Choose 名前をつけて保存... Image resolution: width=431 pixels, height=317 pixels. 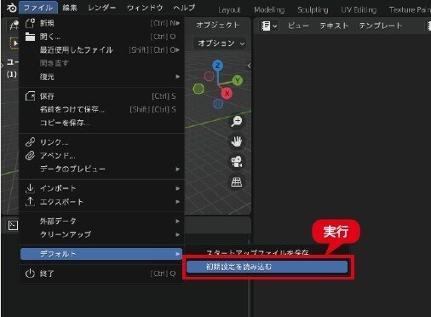(102, 109)
